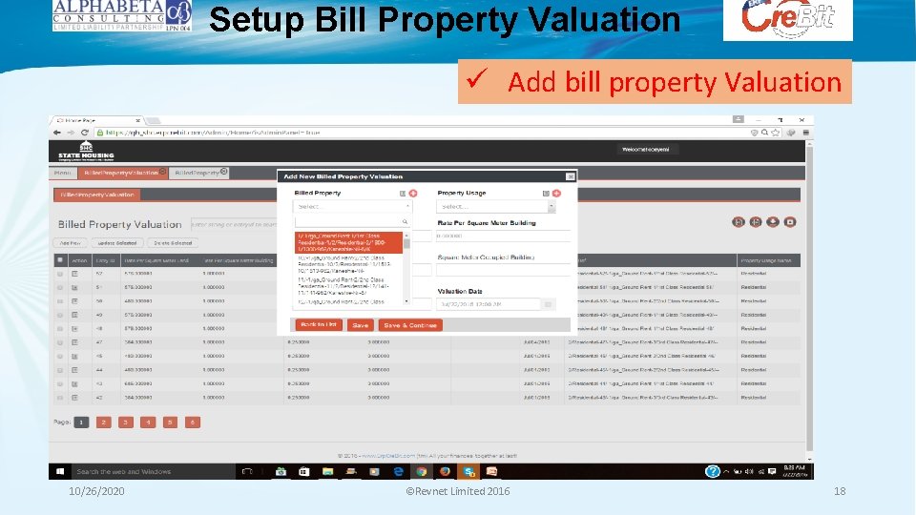Image resolution: width=916 pixels, height=515 pixels.
Task: Click the Chrome icon in the taskbar
Action: pyautogui.click(x=421, y=471)
